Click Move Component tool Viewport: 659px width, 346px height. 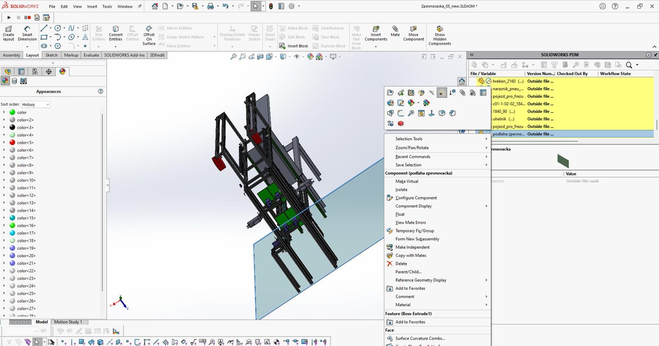point(414,33)
